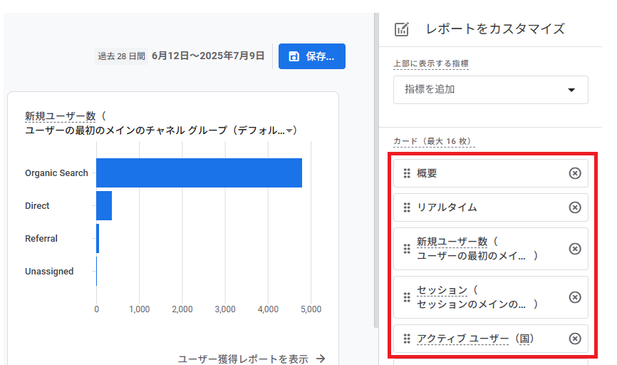The height and width of the screenshot is (365, 617).
Task: Open the 指標を追加 dropdown
Action: pos(490,90)
